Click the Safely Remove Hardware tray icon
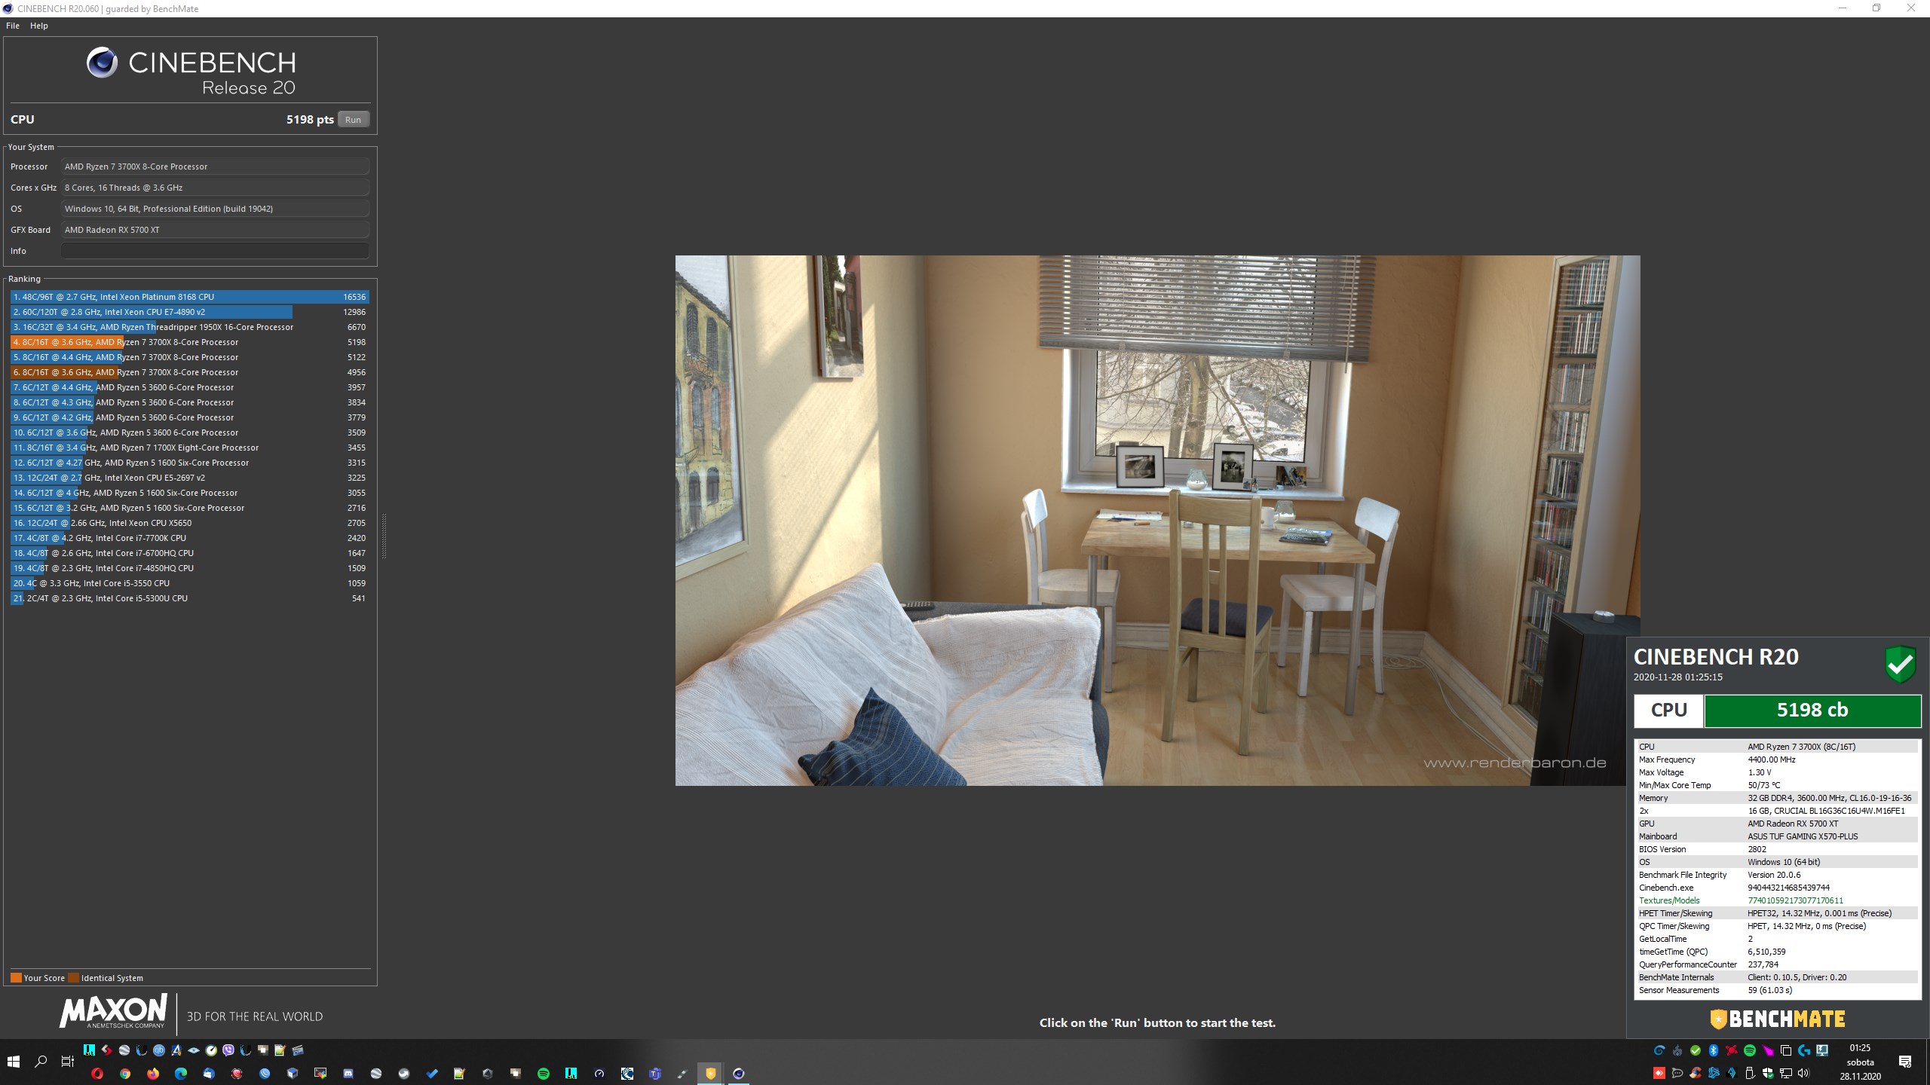This screenshot has height=1085, width=1930. pyautogui.click(x=1750, y=1073)
